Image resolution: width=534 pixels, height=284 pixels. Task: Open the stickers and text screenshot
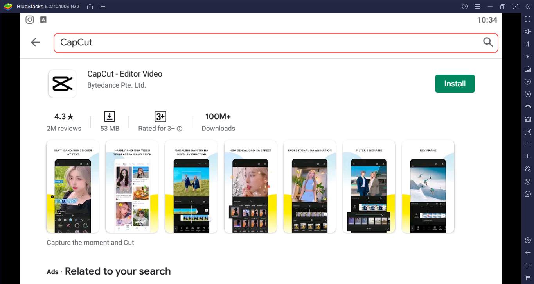point(73,187)
